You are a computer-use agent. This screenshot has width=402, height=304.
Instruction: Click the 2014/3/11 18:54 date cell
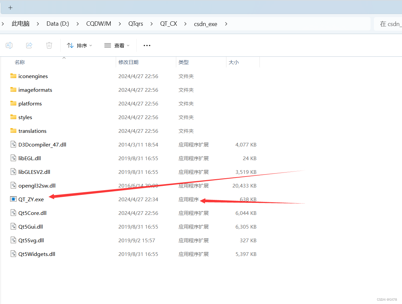[138, 144]
